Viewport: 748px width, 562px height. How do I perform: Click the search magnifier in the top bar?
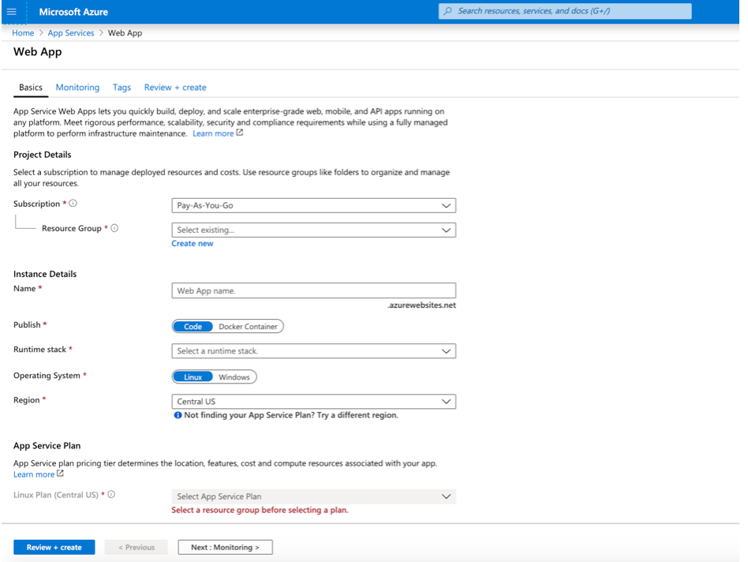tap(447, 10)
